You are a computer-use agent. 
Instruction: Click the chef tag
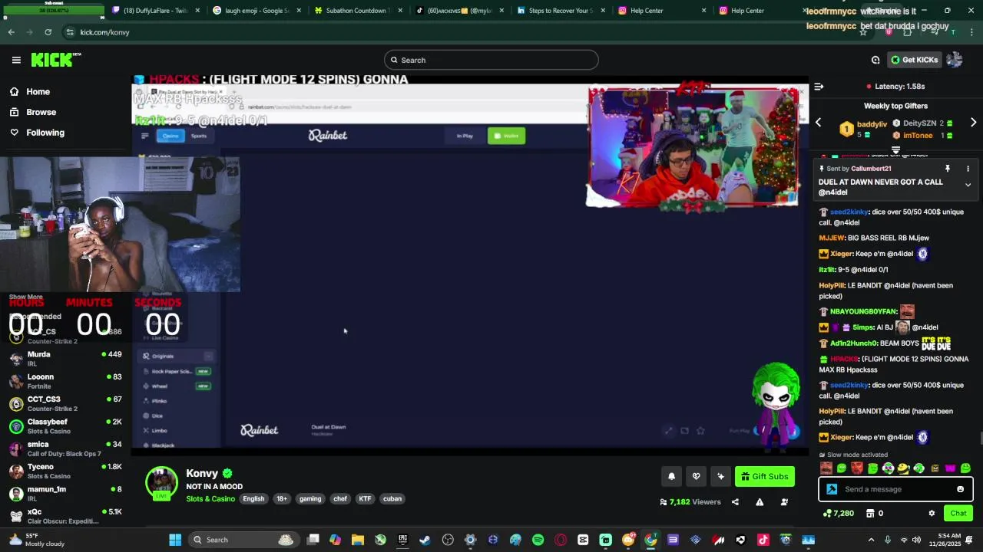[340, 499]
